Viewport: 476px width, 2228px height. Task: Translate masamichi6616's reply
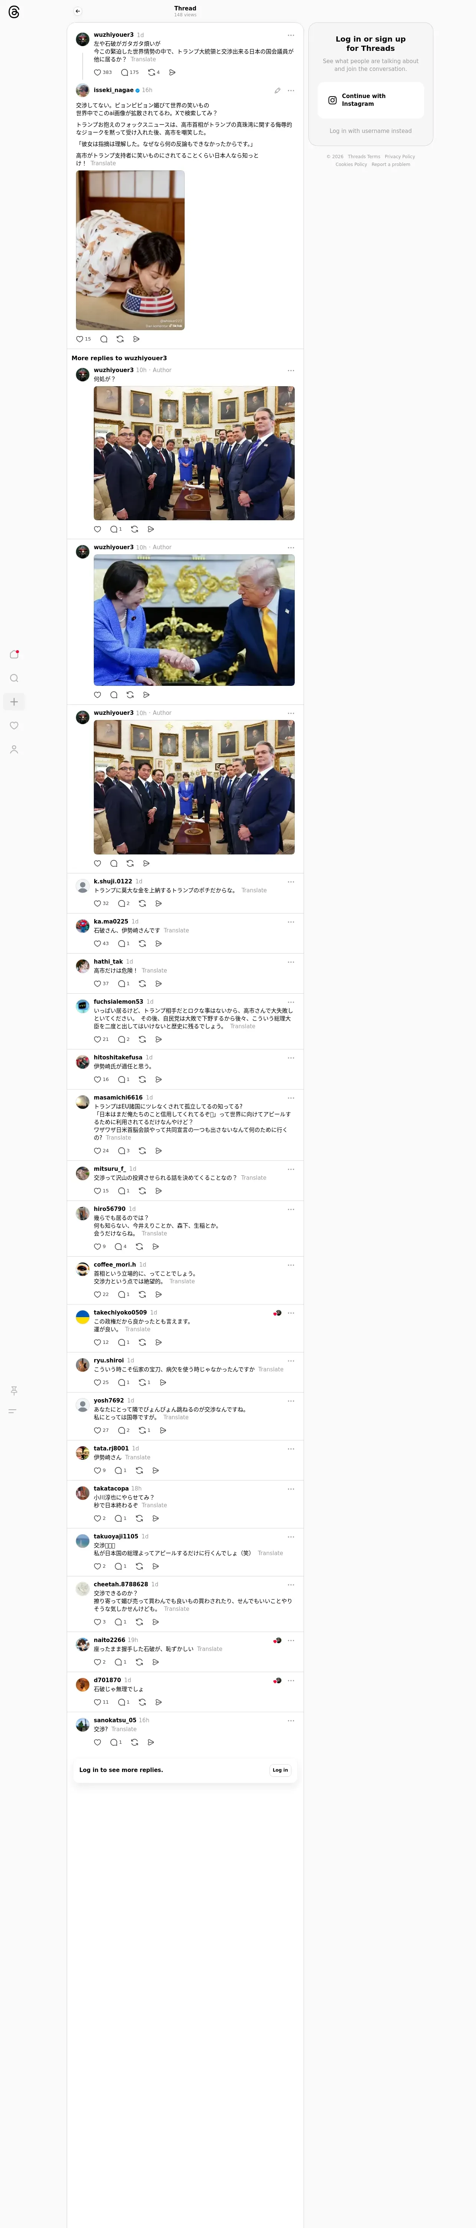point(118,1137)
